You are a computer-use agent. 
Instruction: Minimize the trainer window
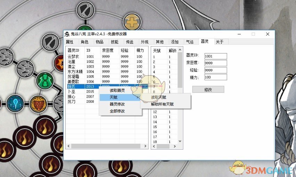coord(239,34)
